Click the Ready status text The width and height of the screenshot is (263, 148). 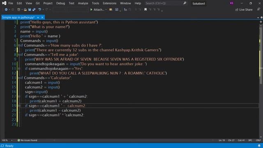coord(9,146)
